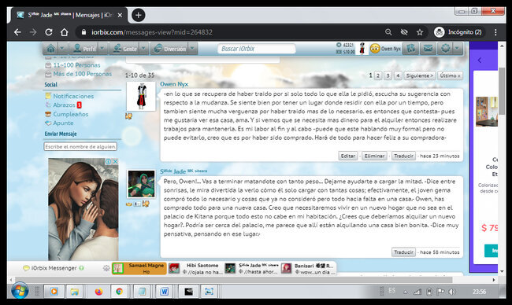Open Apunte in the sidebar
512x305 pixels.
click(63, 123)
